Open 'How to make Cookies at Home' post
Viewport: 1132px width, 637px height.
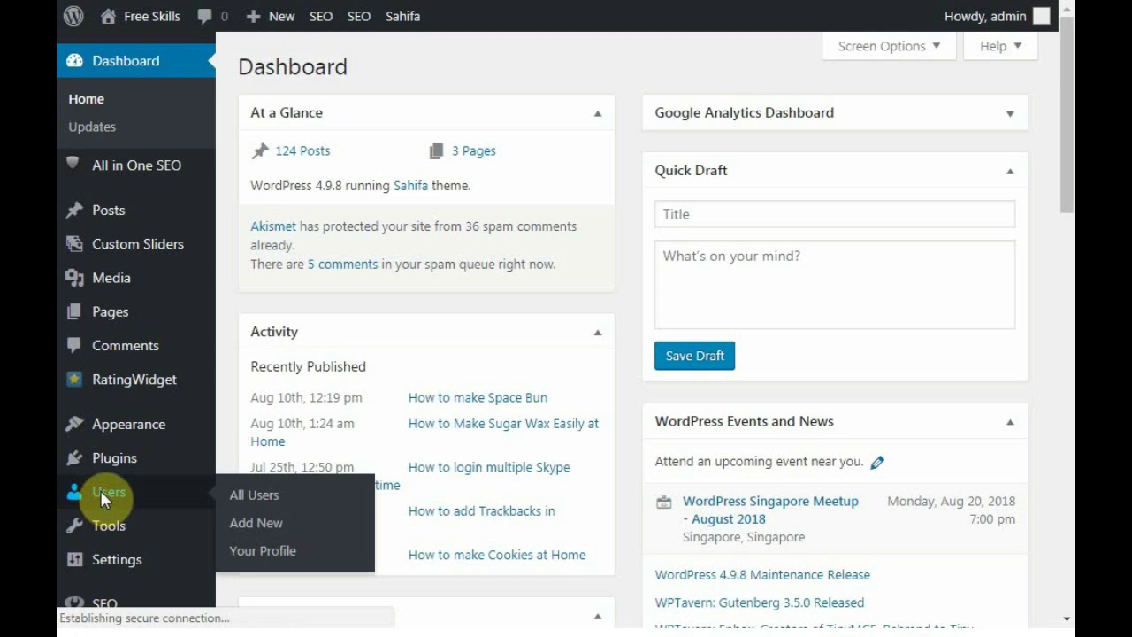[497, 555]
